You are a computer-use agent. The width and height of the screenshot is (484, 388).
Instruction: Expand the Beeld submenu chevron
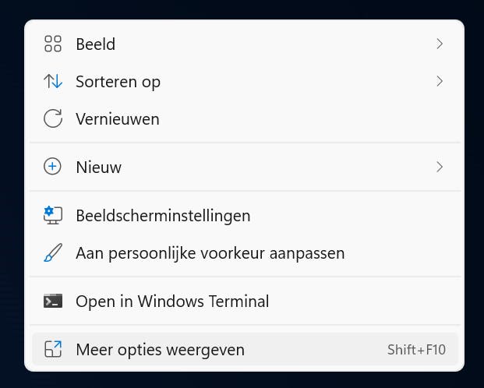pos(440,44)
